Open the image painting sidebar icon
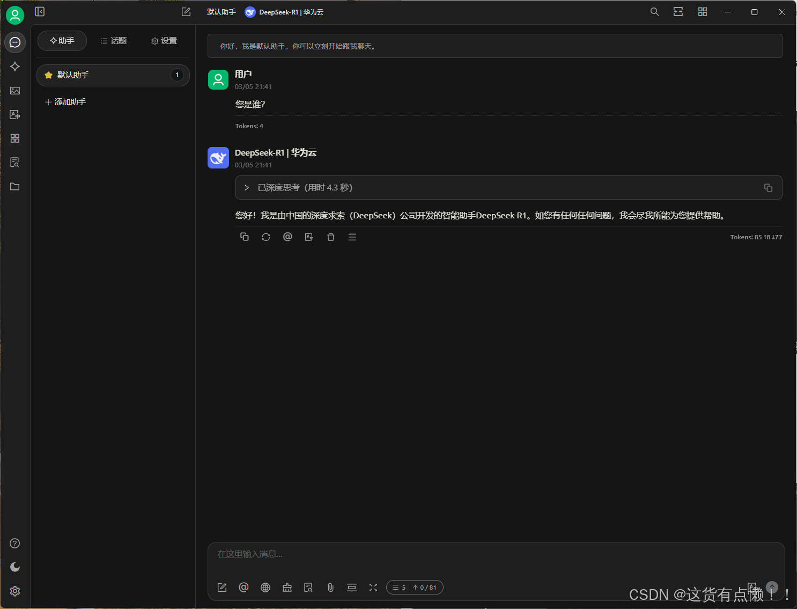 [15, 91]
